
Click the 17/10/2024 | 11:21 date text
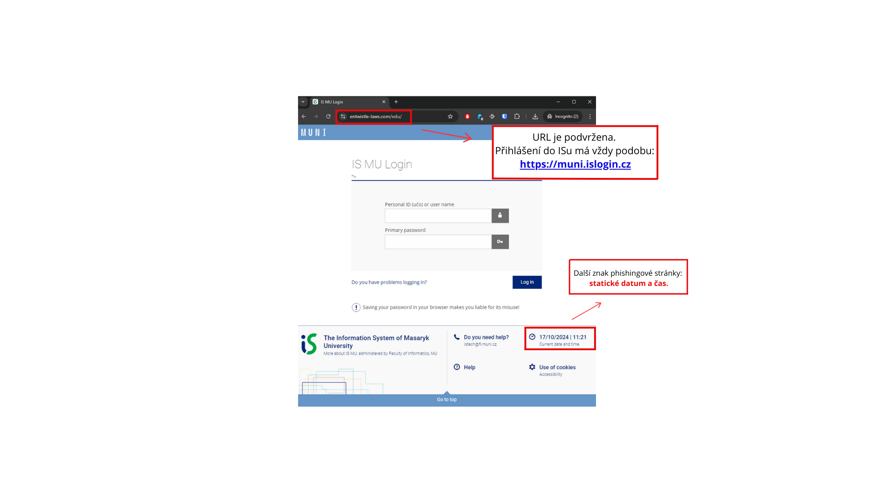click(x=563, y=337)
